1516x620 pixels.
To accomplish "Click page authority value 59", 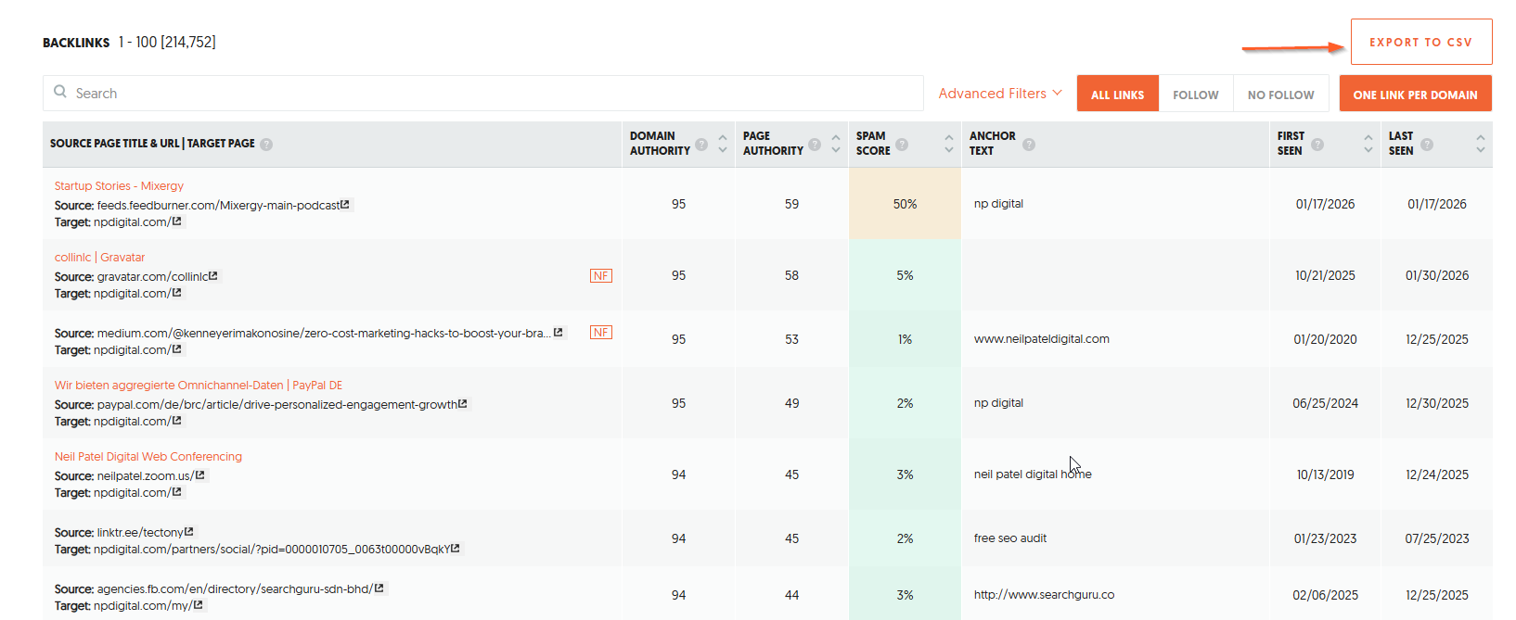I will [791, 204].
